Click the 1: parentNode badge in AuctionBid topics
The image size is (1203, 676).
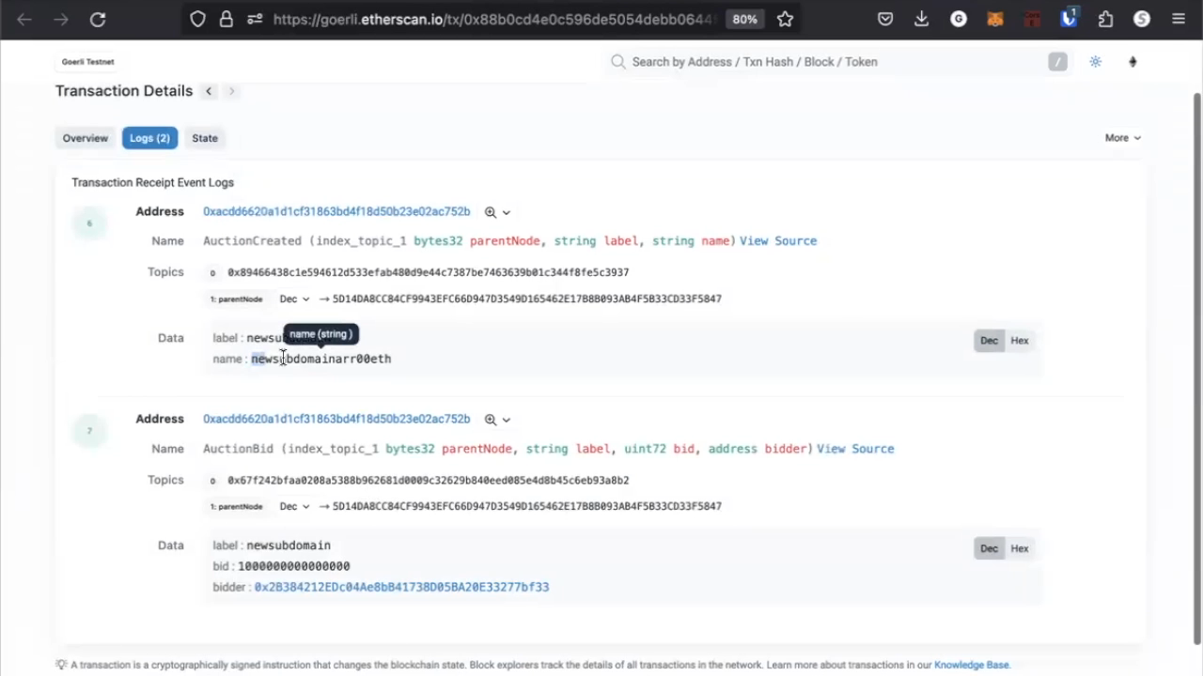click(237, 506)
